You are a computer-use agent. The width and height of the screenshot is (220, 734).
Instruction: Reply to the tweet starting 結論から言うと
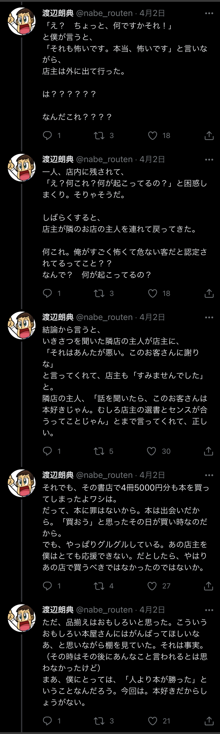(48, 451)
